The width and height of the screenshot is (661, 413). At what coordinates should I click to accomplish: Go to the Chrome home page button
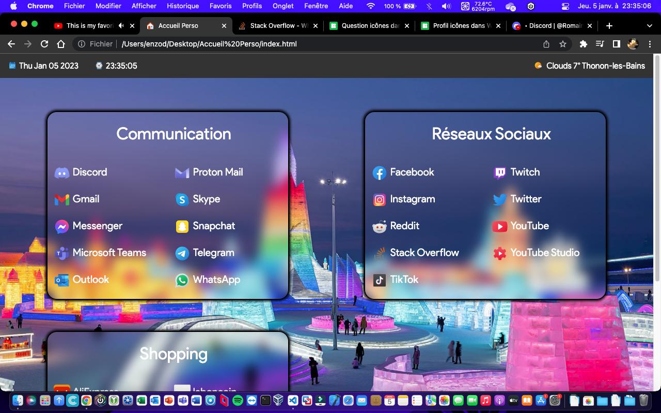61,44
